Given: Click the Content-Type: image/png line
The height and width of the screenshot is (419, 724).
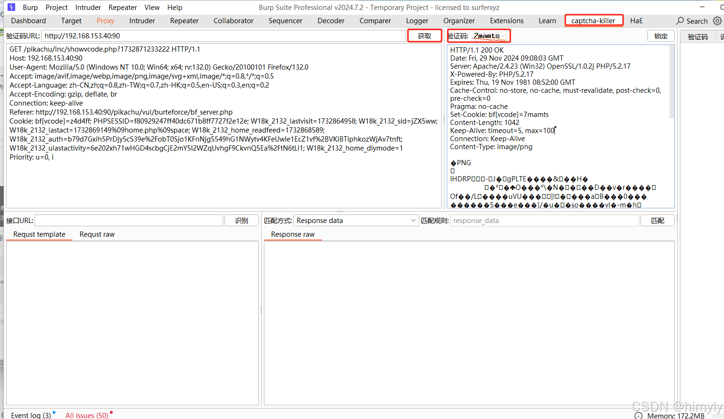Looking at the screenshot, I should [491, 147].
